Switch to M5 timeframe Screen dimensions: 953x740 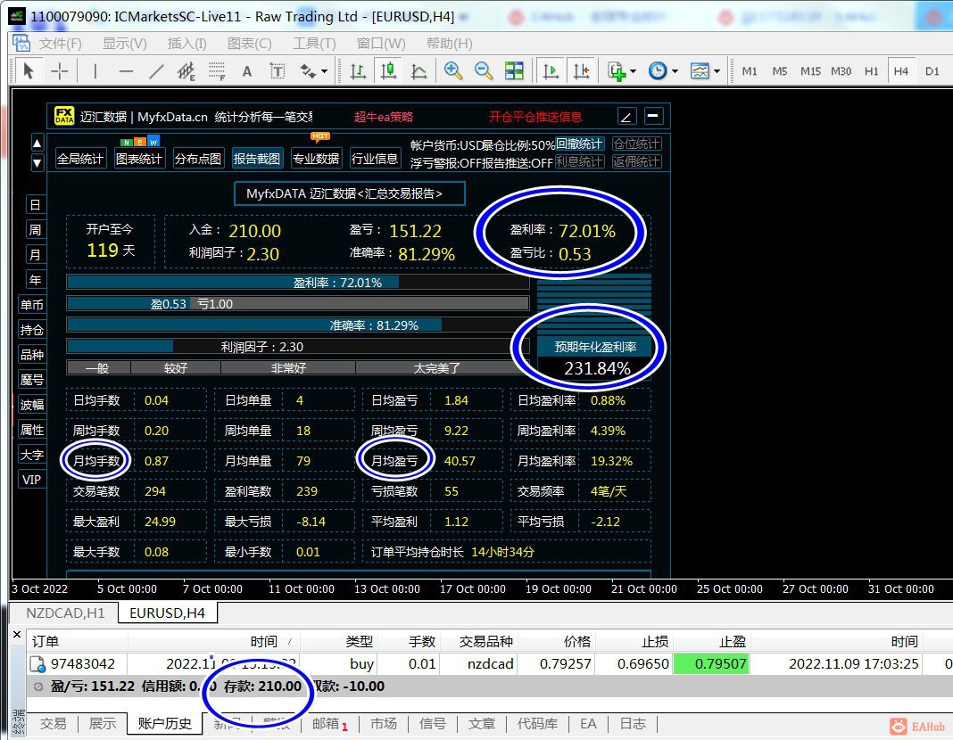pyautogui.click(x=780, y=71)
